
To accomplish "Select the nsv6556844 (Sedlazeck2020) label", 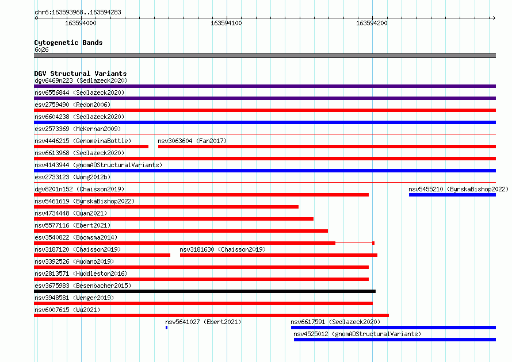I will pyautogui.click(x=79, y=93).
